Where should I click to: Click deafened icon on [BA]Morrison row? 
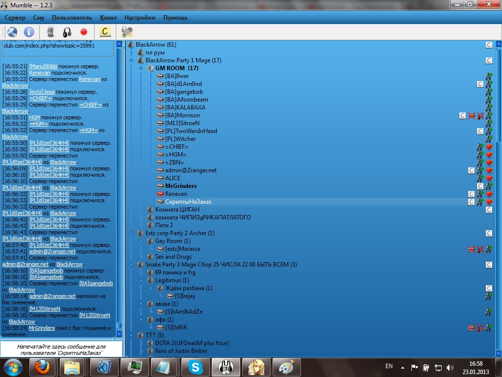click(x=480, y=116)
